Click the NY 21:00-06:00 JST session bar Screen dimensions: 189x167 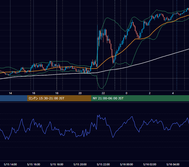[140, 98]
